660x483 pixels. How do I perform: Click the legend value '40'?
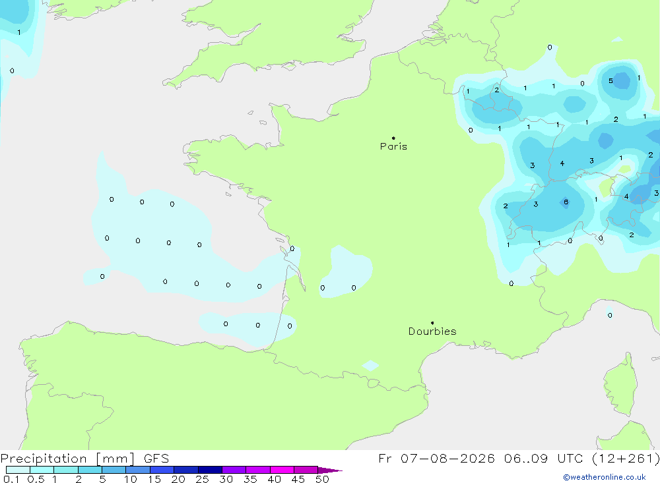point(275,479)
